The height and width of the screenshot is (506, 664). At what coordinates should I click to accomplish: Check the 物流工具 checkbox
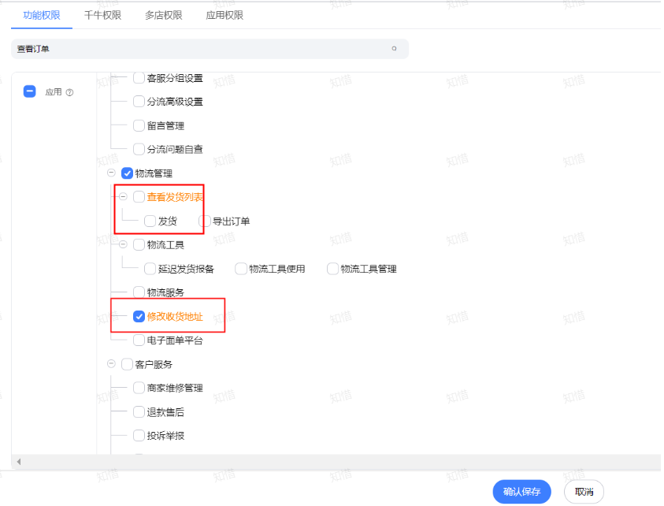[x=139, y=245]
